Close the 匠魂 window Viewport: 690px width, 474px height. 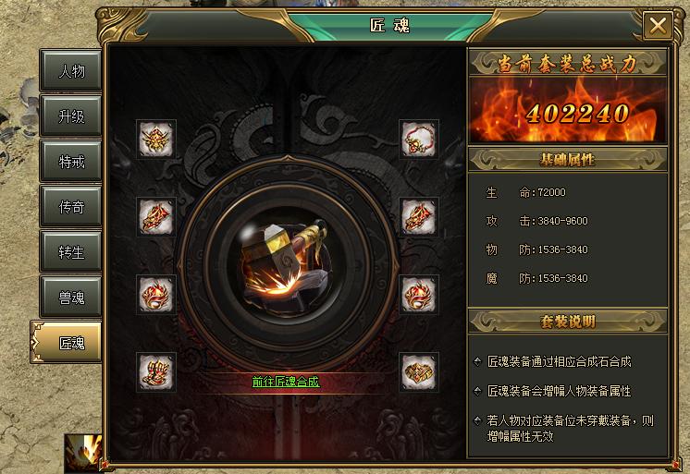click(x=658, y=26)
